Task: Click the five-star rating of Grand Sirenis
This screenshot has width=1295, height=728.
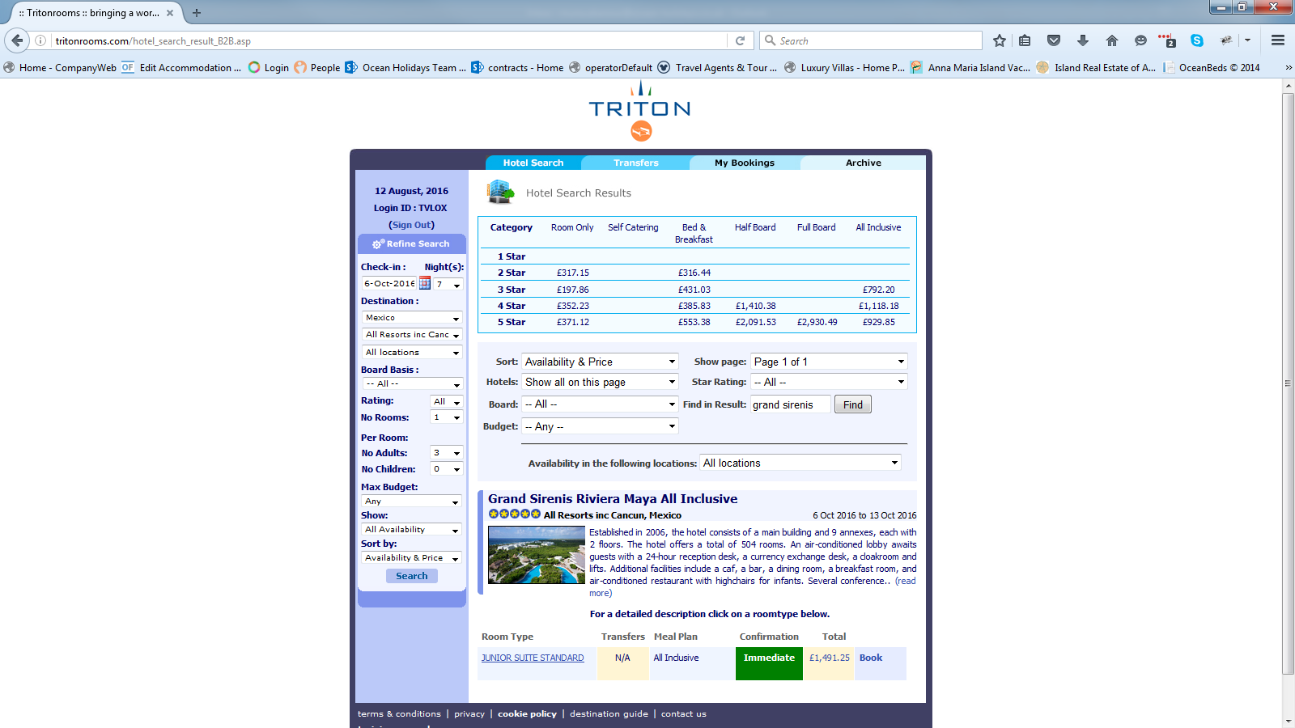Action: (x=514, y=514)
